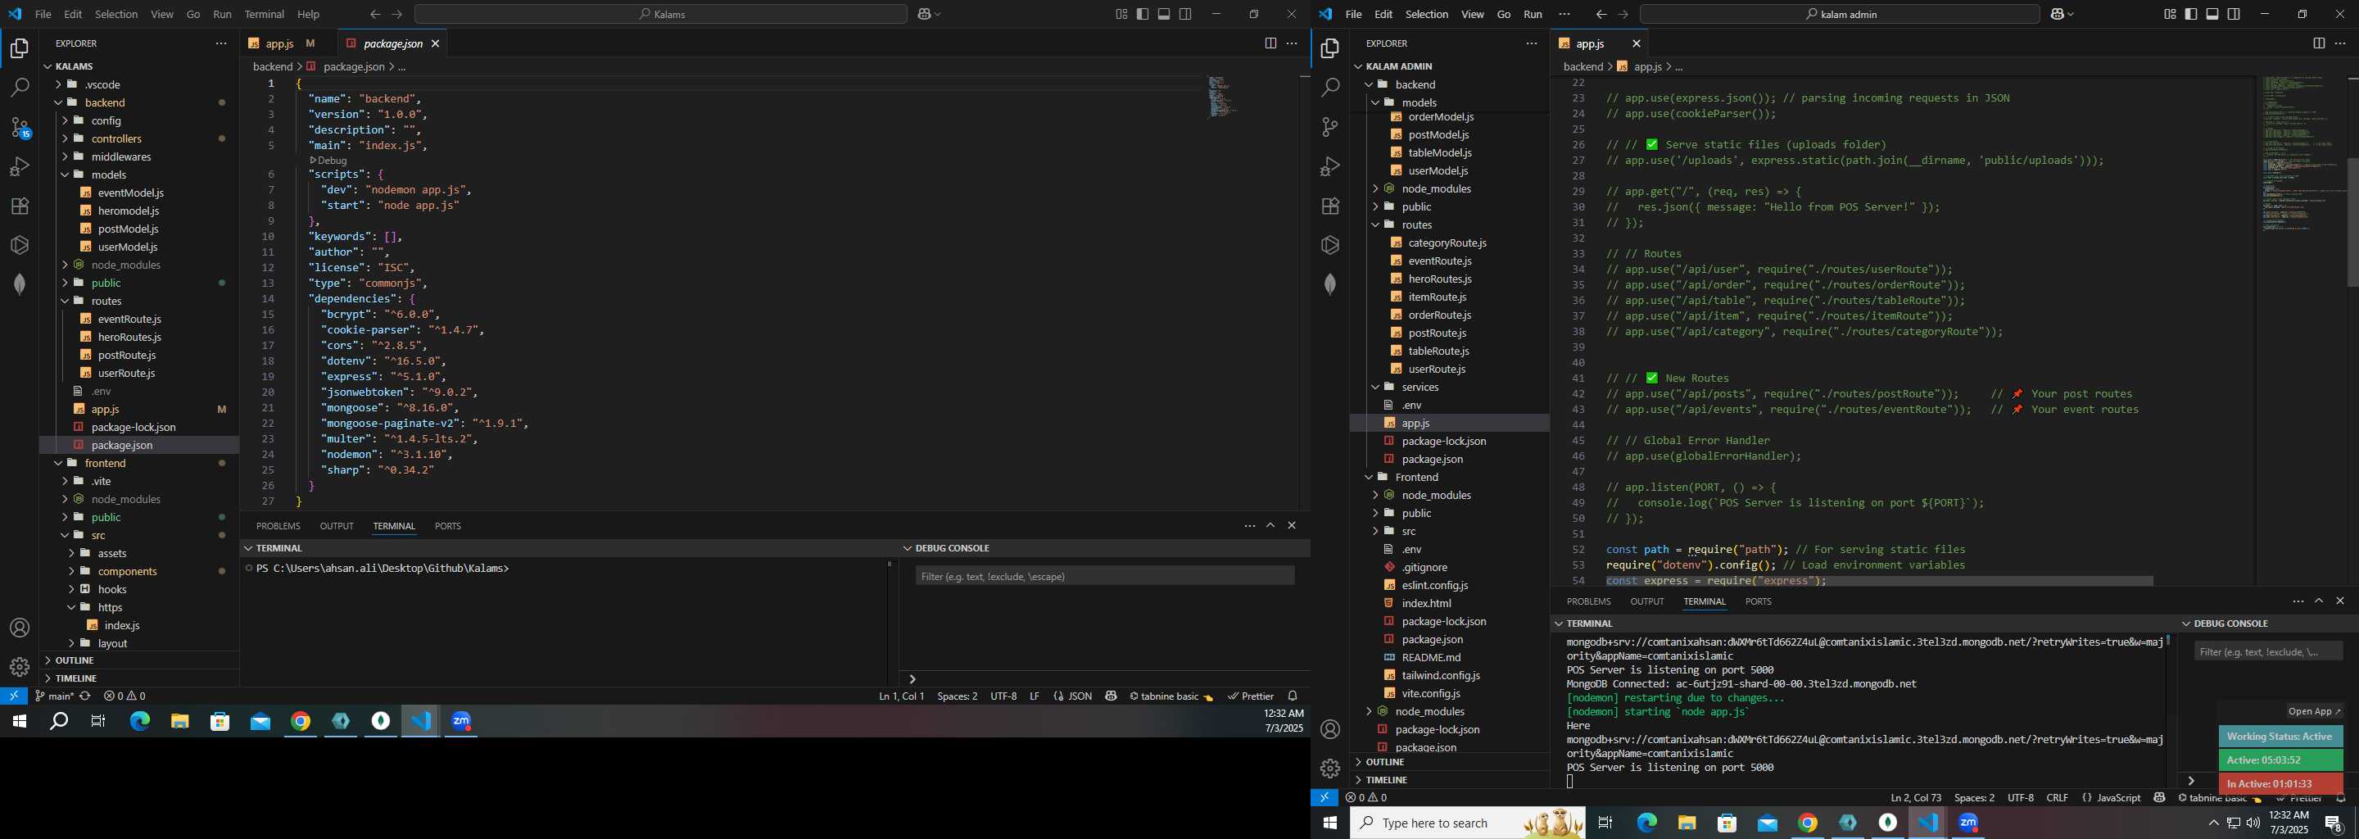Viewport: 2359px width, 839px height.
Task: Toggle primary sidebar in Kalams window
Action: pos(1143,14)
